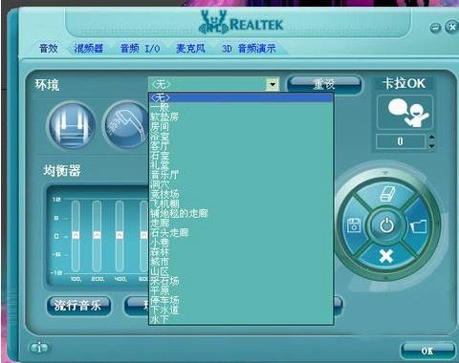Toggle the equalizer power button
This screenshot has height=363, width=459.
click(x=387, y=225)
